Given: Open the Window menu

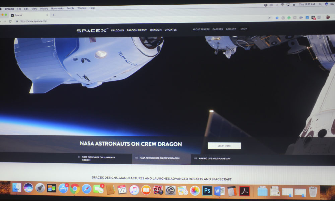Looking at the screenshot, I should [82, 8].
